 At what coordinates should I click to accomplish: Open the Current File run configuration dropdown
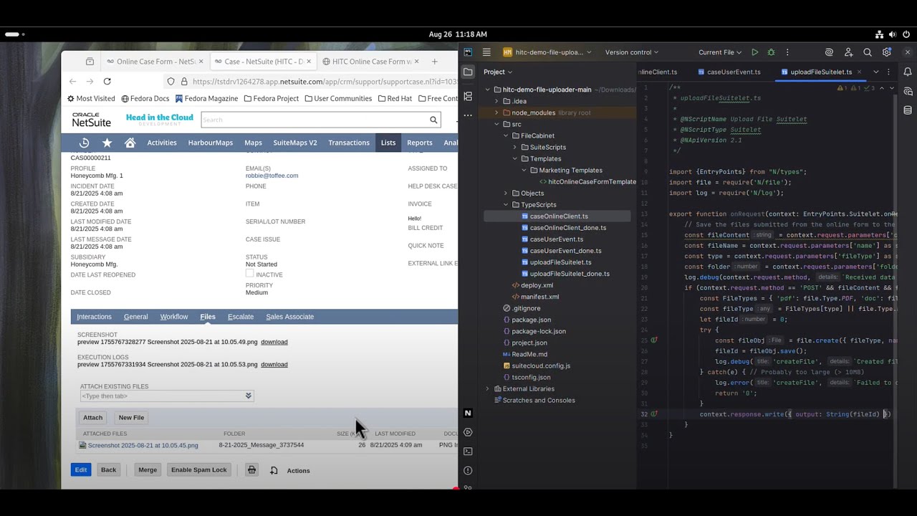(720, 52)
